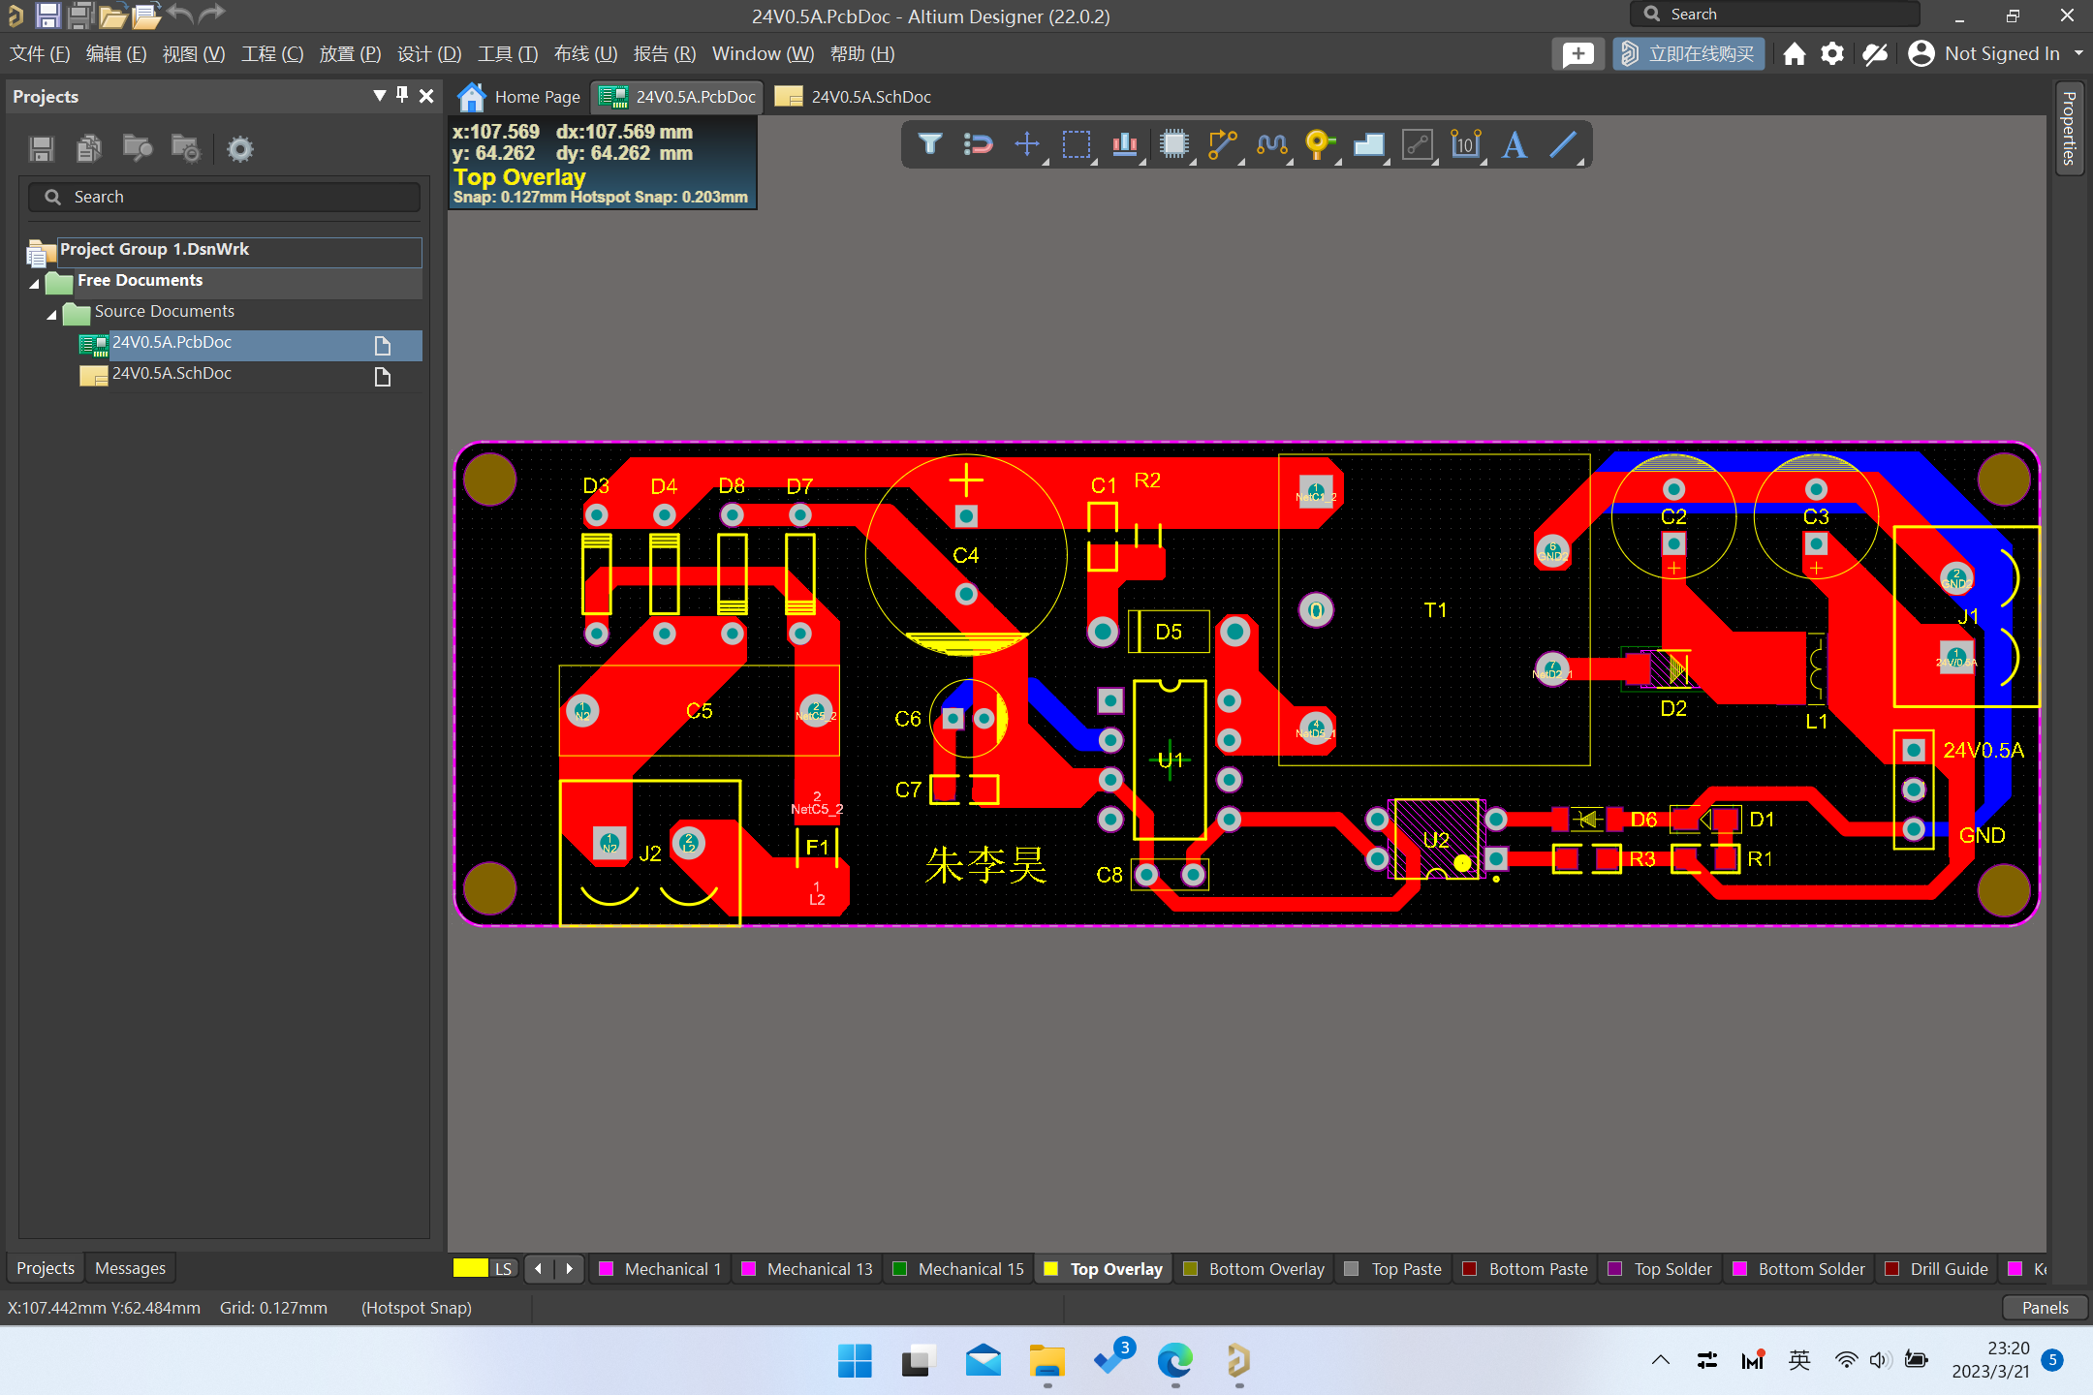Open Microsoft Edge from the taskbar
Screen dimensions: 2093x1395
pyautogui.click(x=1174, y=1360)
